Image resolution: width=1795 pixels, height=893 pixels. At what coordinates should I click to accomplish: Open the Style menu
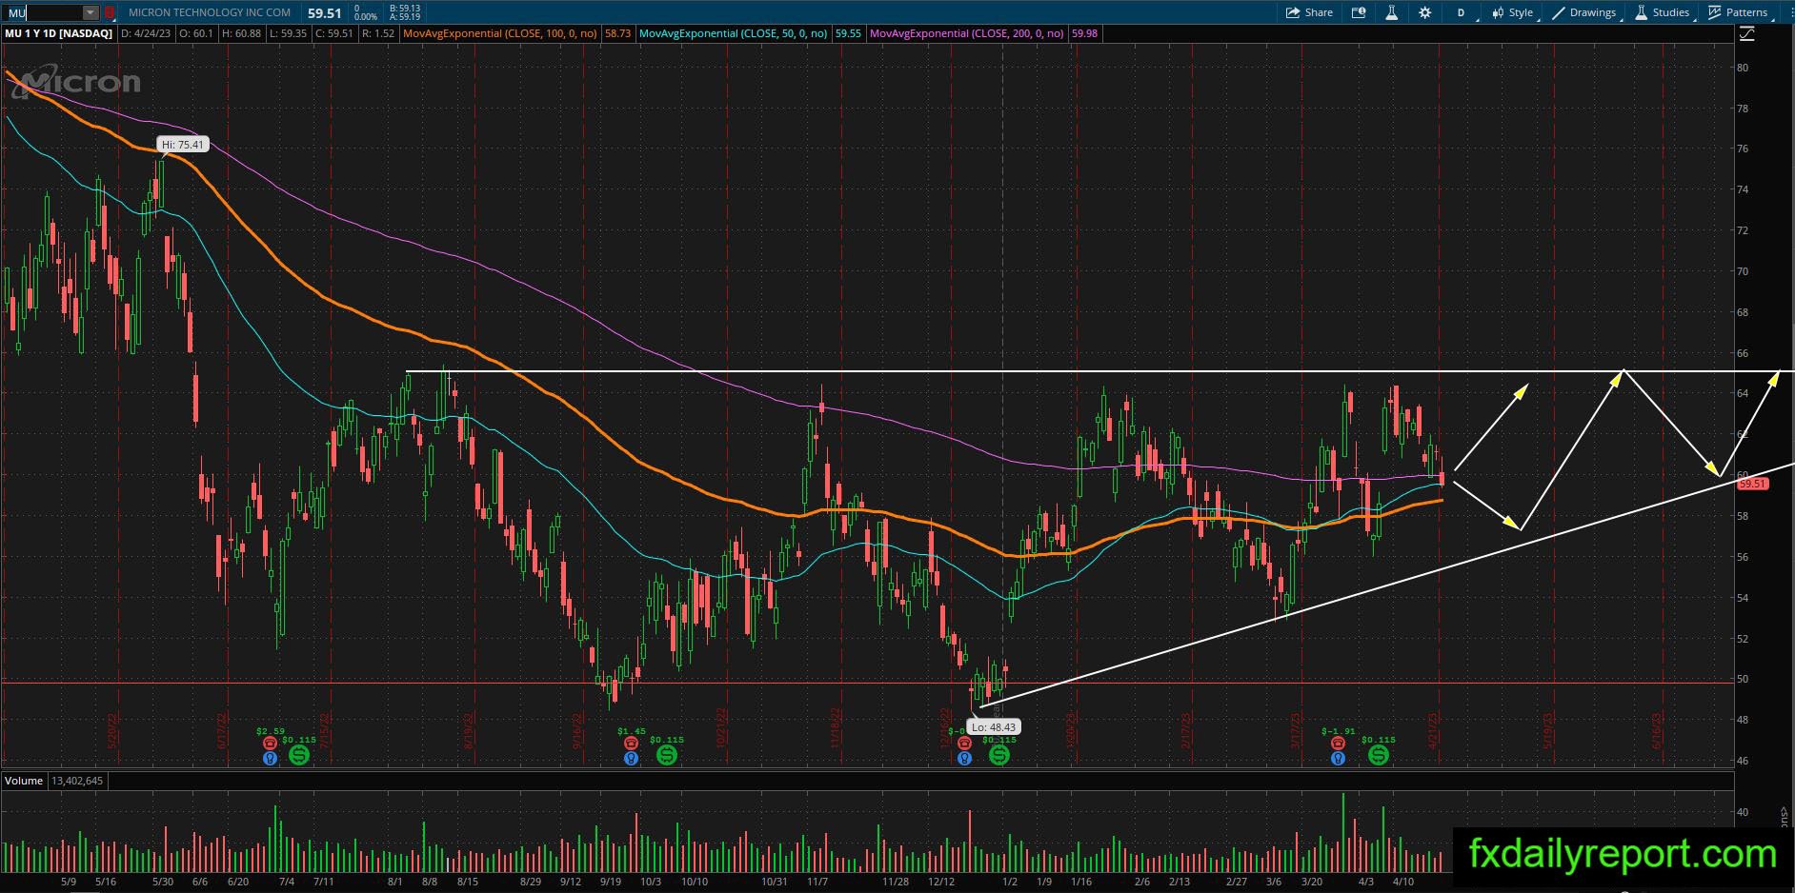click(1513, 12)
